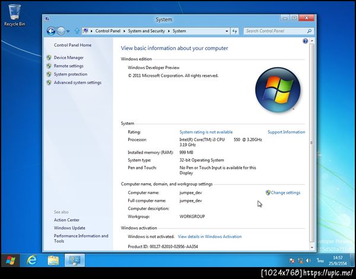This screenshot has height=279, width=356.
Task: Open View details in Windows Activation
Action: [209, 236]
